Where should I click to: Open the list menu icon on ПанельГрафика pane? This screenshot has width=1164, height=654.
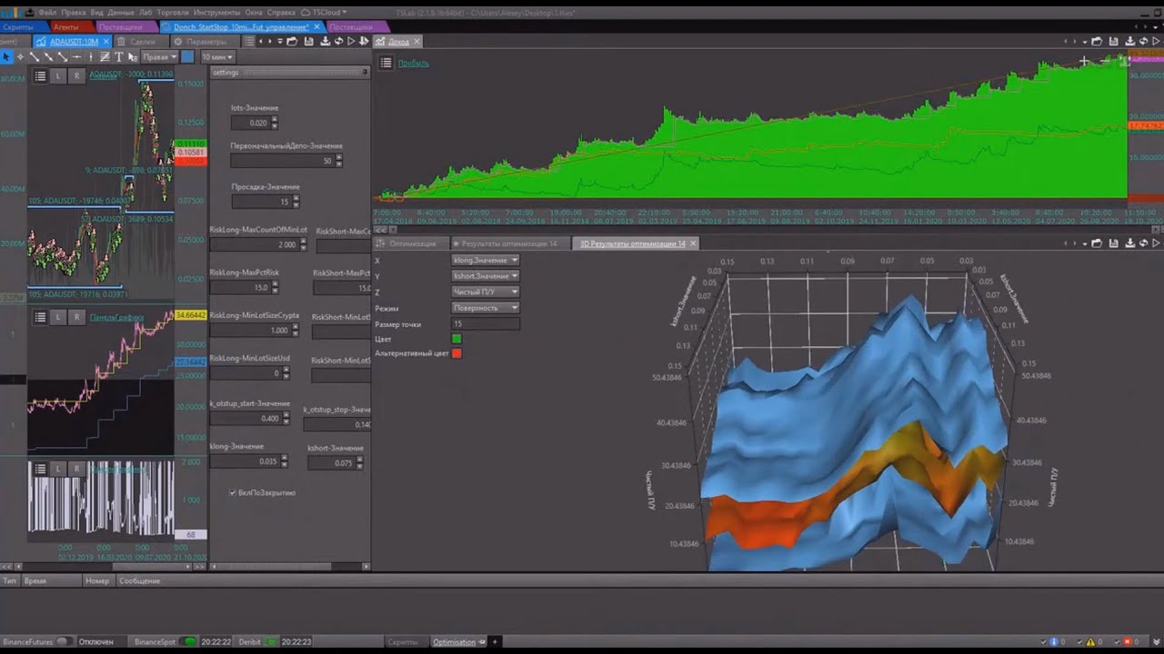[x=40, y=317]
